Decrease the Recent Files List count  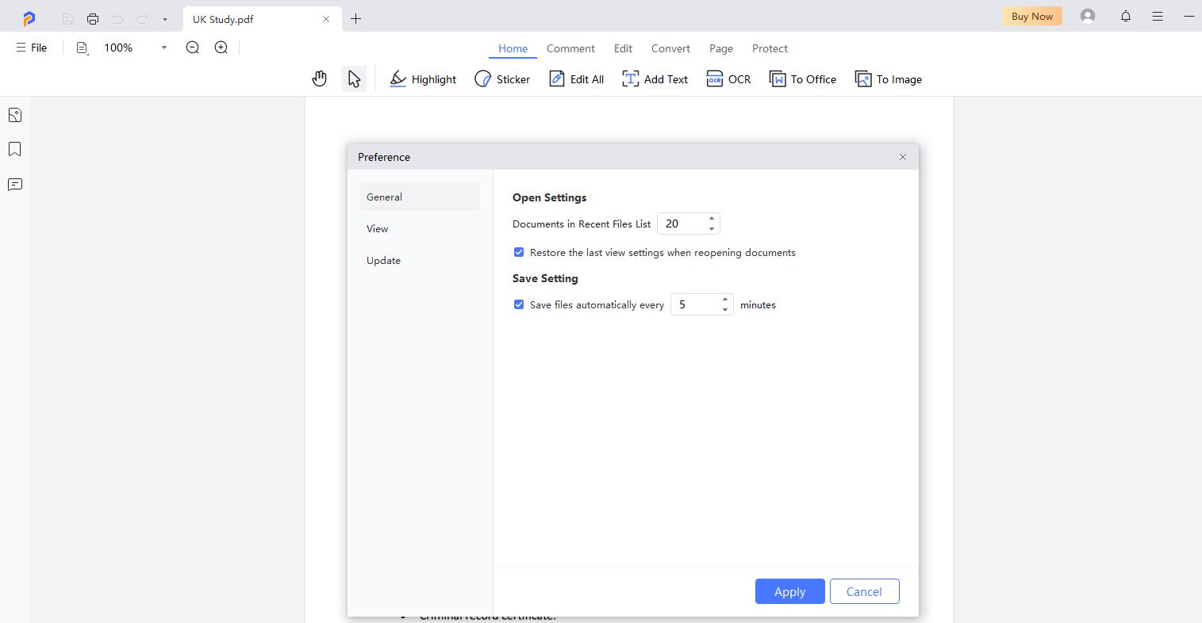pyautogui.click(x=712, y=228)
